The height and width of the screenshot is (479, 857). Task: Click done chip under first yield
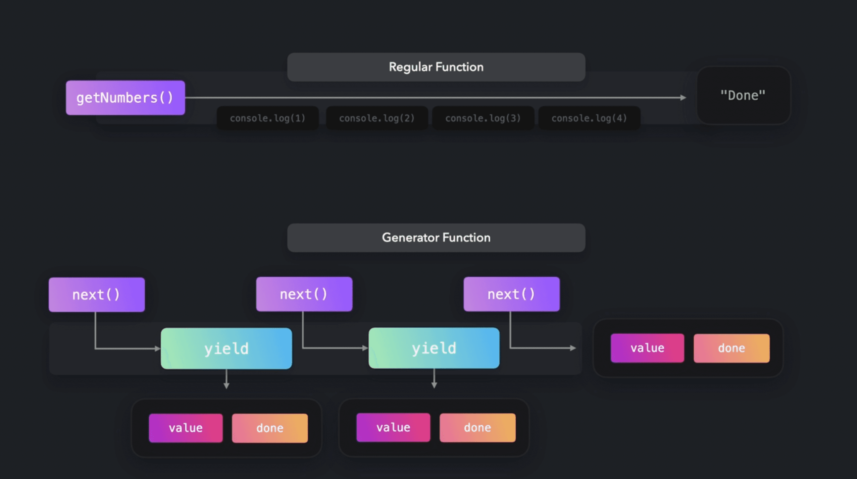coord(270,428)
